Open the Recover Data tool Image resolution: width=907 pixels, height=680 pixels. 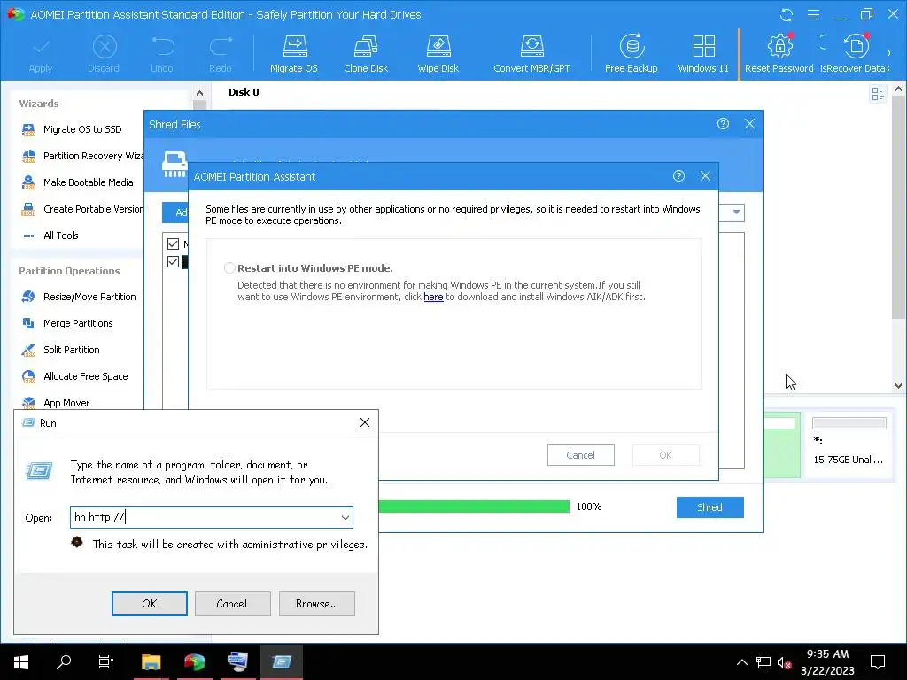pos(855,54)
